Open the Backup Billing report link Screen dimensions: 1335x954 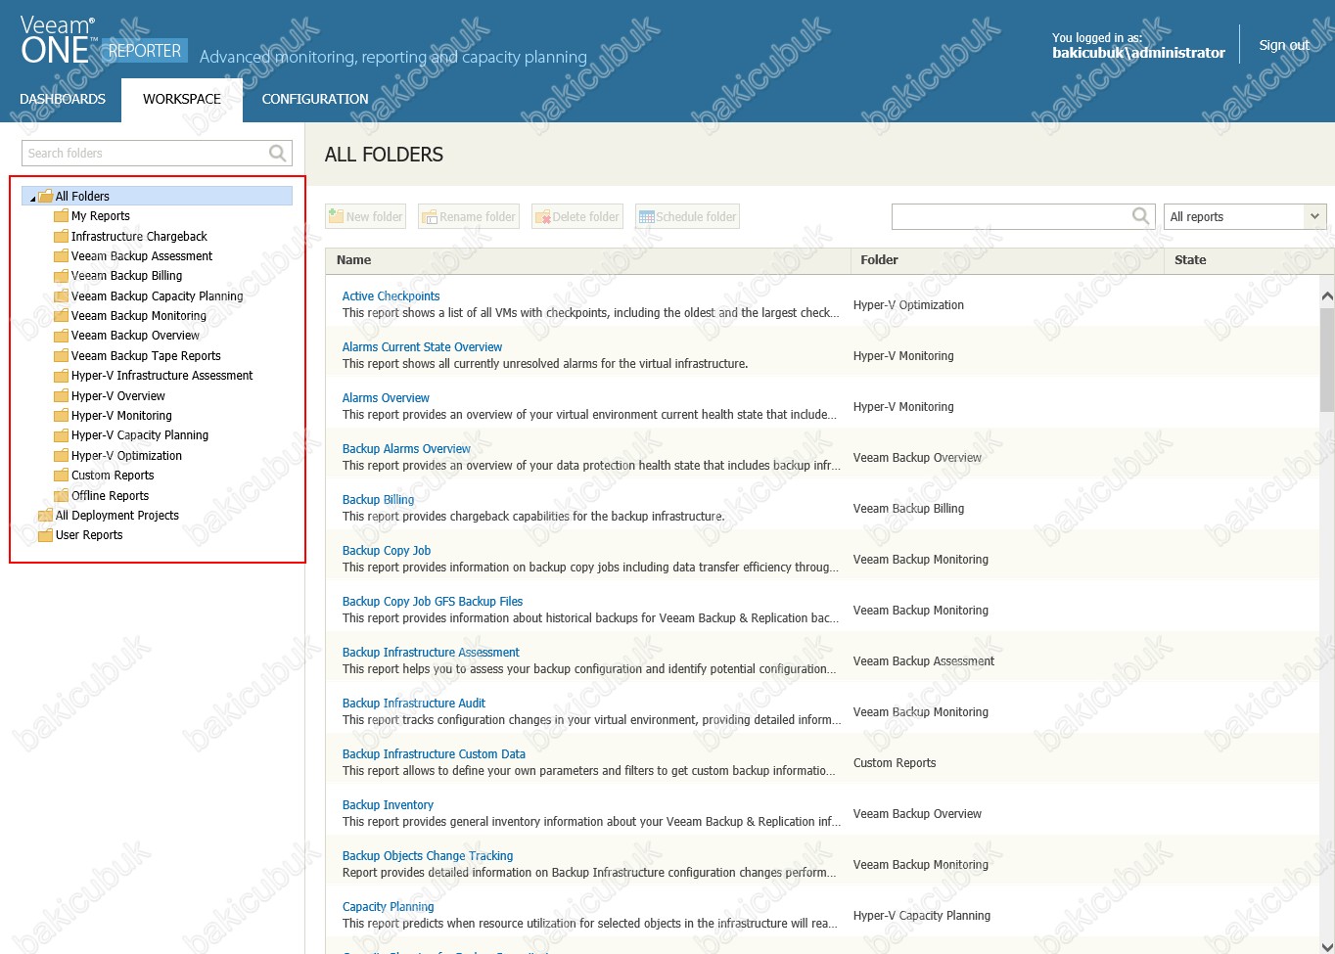point(378,500)
